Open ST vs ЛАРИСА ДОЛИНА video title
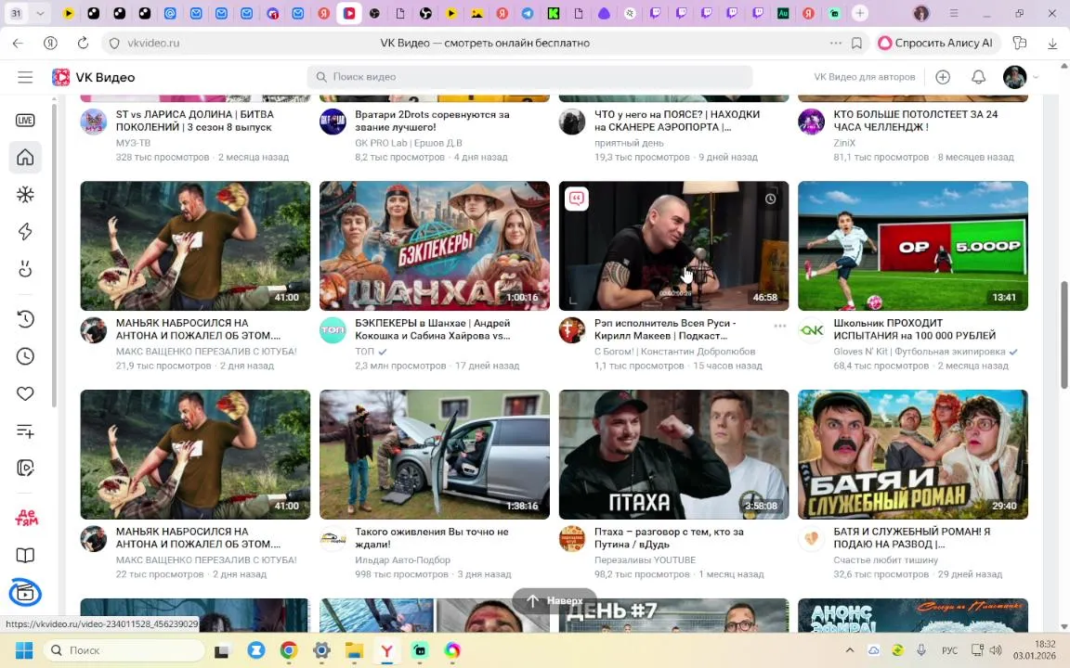The width and height of the screenshot is (1070, 668). point(194,120)
